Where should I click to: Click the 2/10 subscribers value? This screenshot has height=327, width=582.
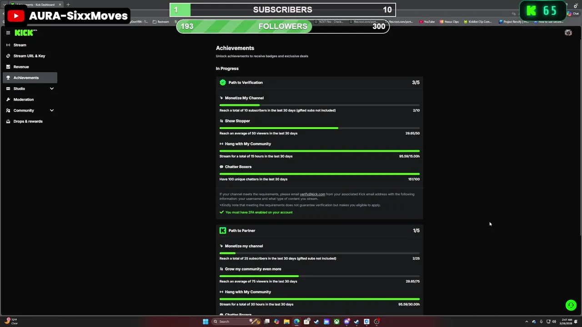pos(416,110)
